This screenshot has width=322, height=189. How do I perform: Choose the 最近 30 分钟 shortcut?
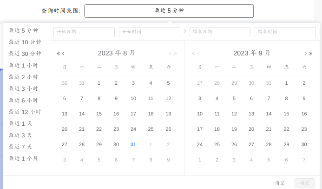tap(25, 54)
